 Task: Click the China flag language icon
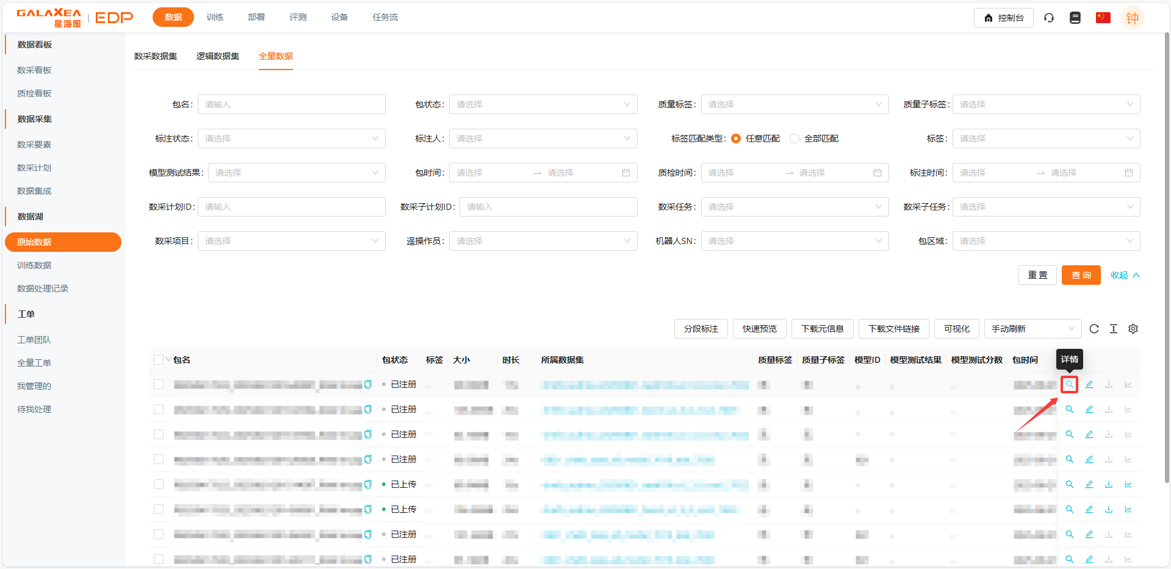coord(1103,18)
